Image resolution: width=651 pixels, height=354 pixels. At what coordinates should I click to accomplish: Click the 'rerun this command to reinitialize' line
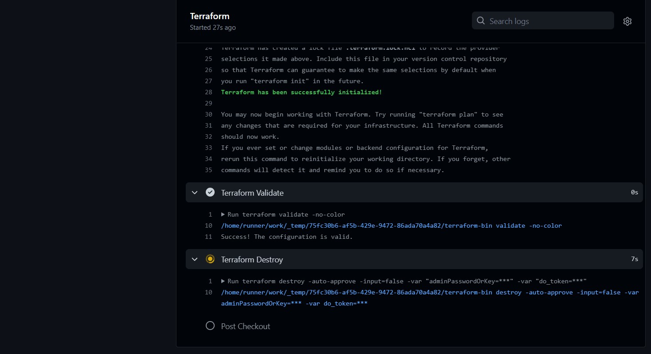[x=366, y=159]
